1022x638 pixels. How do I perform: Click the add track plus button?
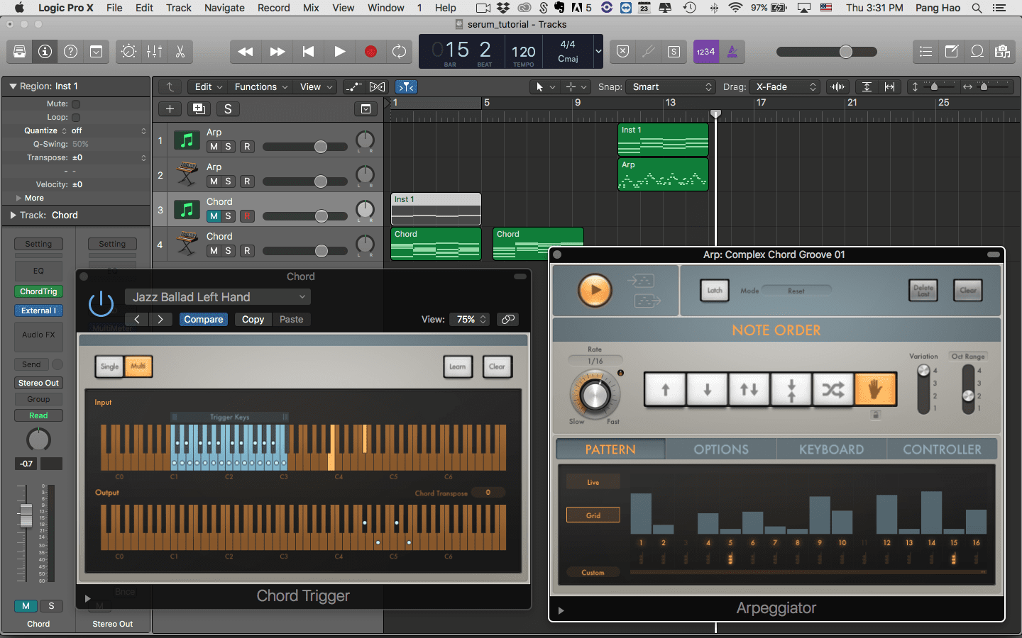(x=170, y=108)
